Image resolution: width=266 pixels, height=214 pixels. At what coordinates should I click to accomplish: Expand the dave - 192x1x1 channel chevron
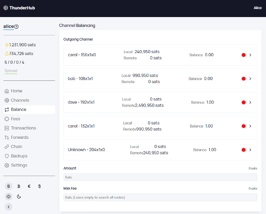click(250, 102)
